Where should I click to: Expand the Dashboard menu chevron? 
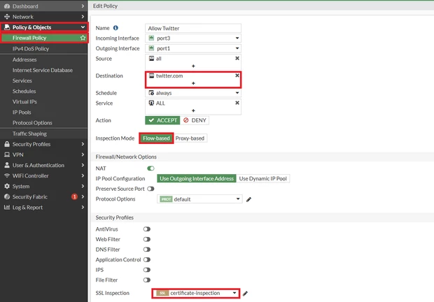(x=83, y=6)
